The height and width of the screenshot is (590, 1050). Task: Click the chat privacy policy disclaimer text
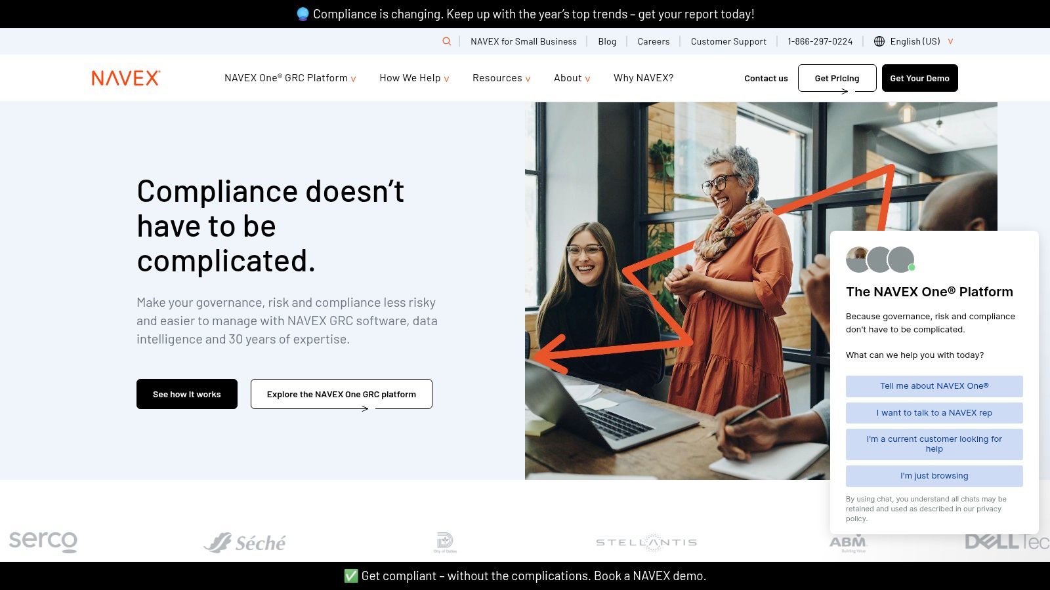click(x=926, y=509)
